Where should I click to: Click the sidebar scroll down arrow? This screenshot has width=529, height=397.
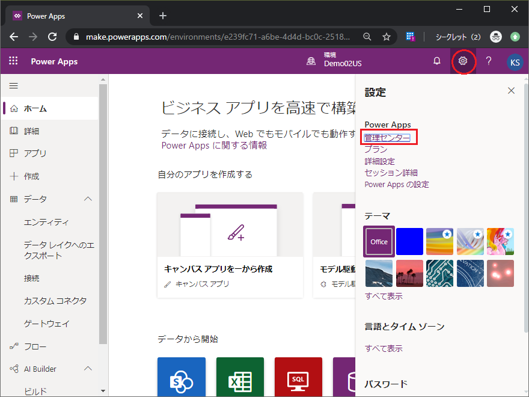(x=103, y=391)
